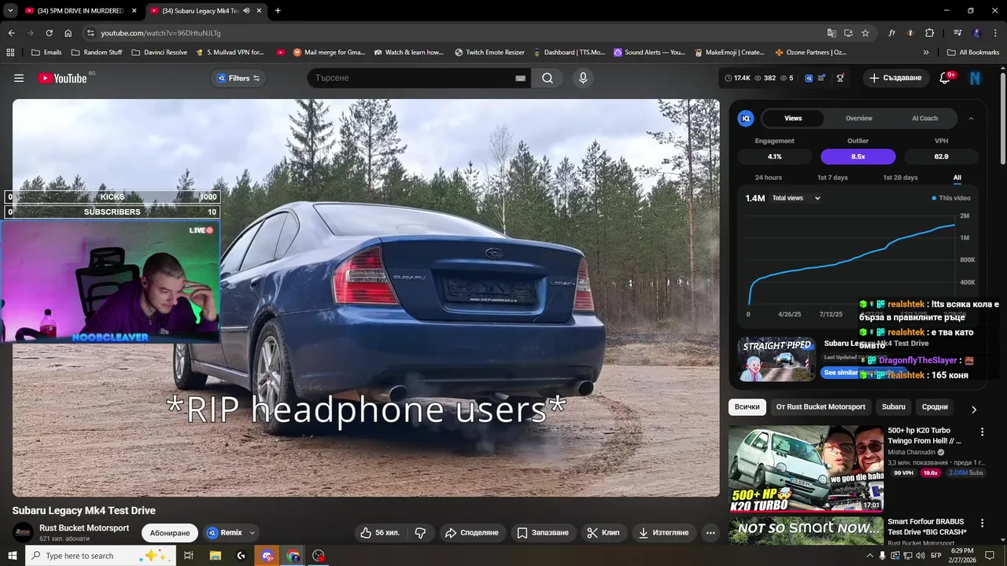The width and height of the screenshot is (1007, 566).
Task: Open the Total views dropdown
Action: (x=796, y=198)
